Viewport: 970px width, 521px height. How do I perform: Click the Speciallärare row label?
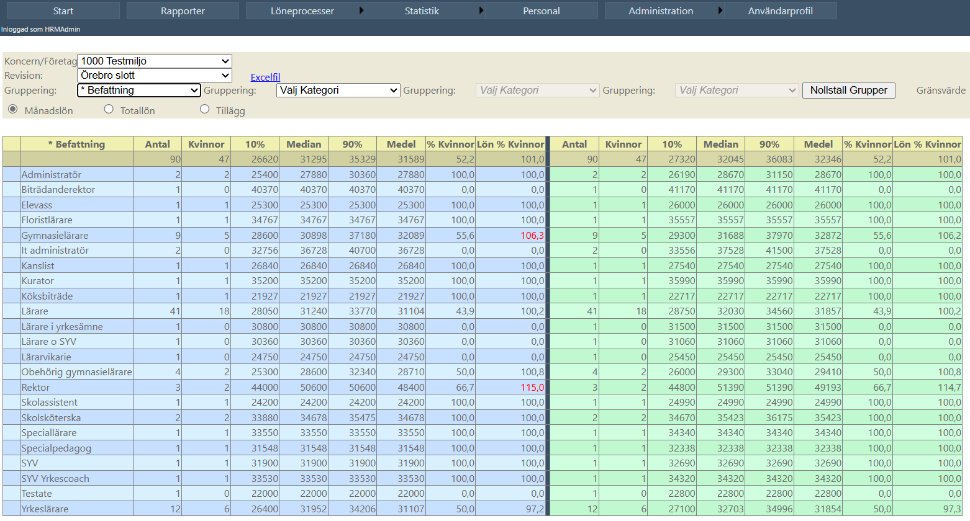(49, 433)
